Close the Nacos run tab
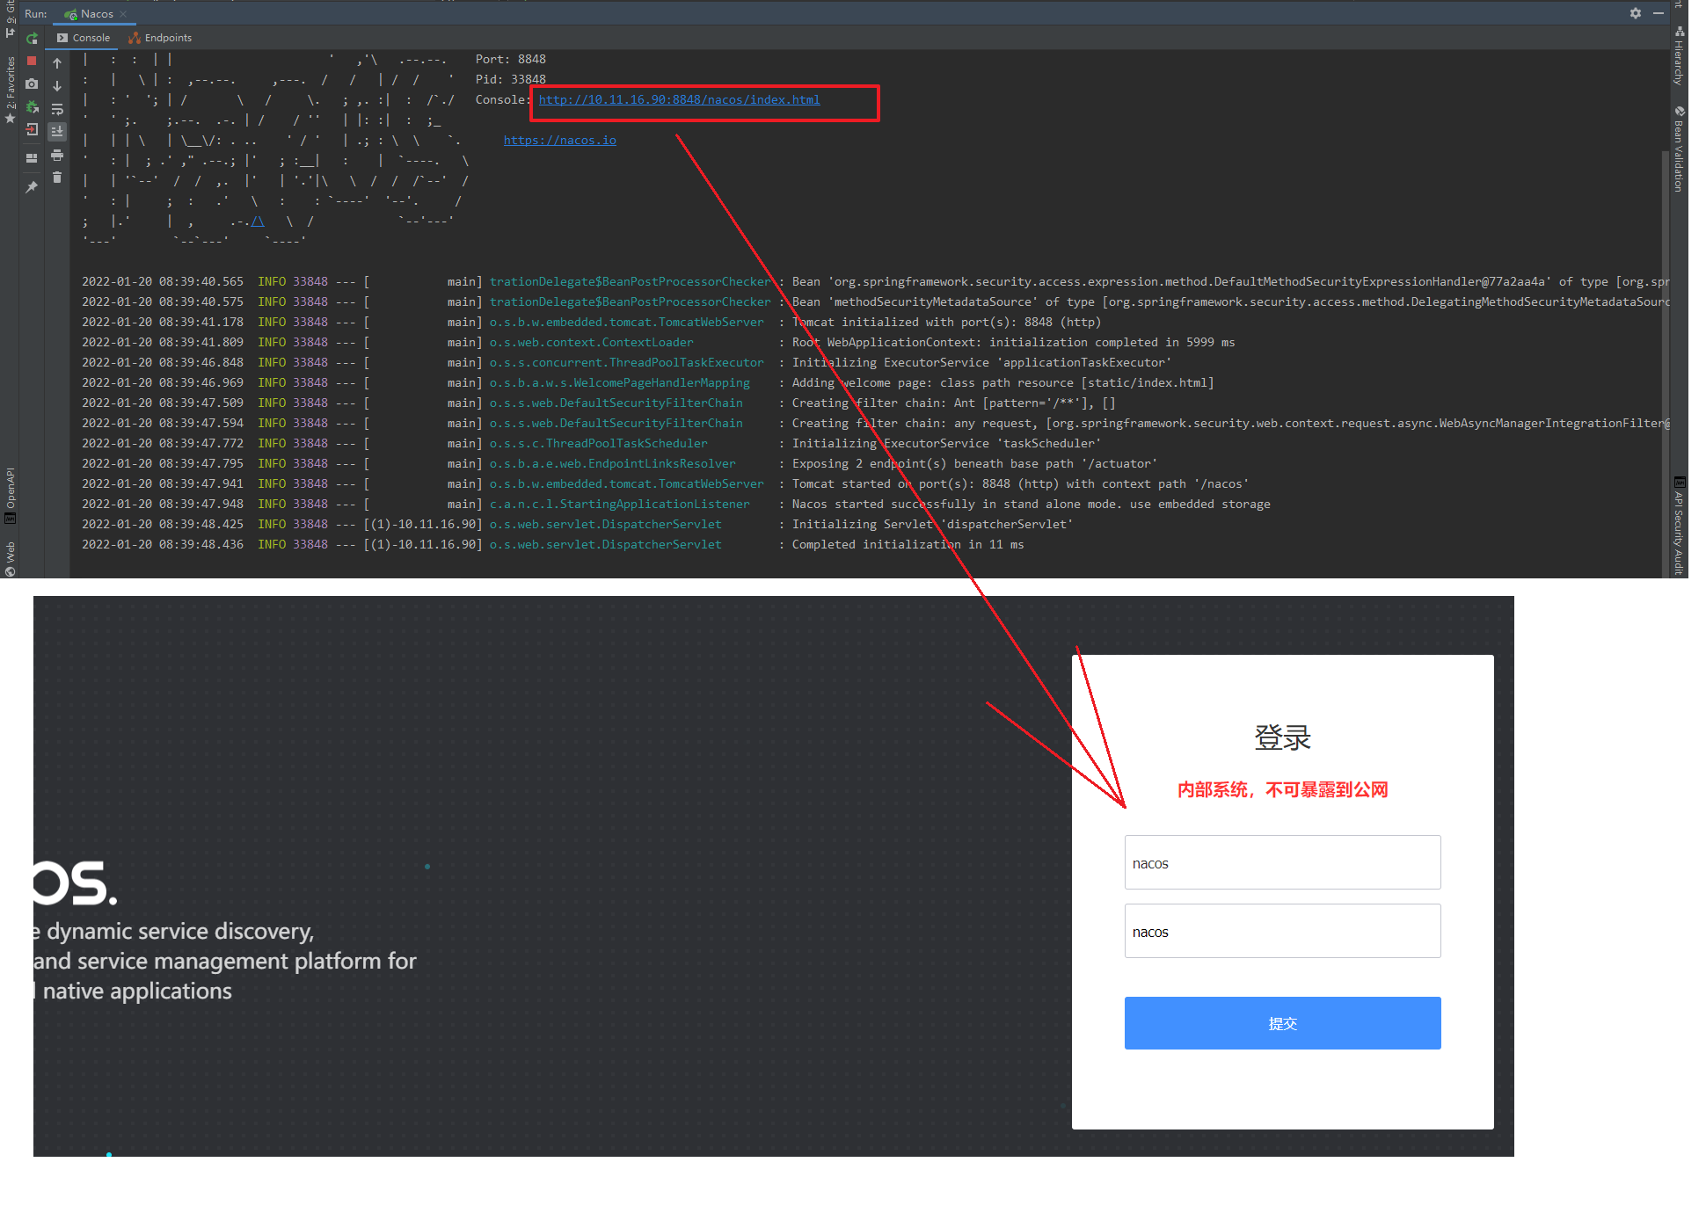This screenshot has height=1213, width=1706. point(123,14)
